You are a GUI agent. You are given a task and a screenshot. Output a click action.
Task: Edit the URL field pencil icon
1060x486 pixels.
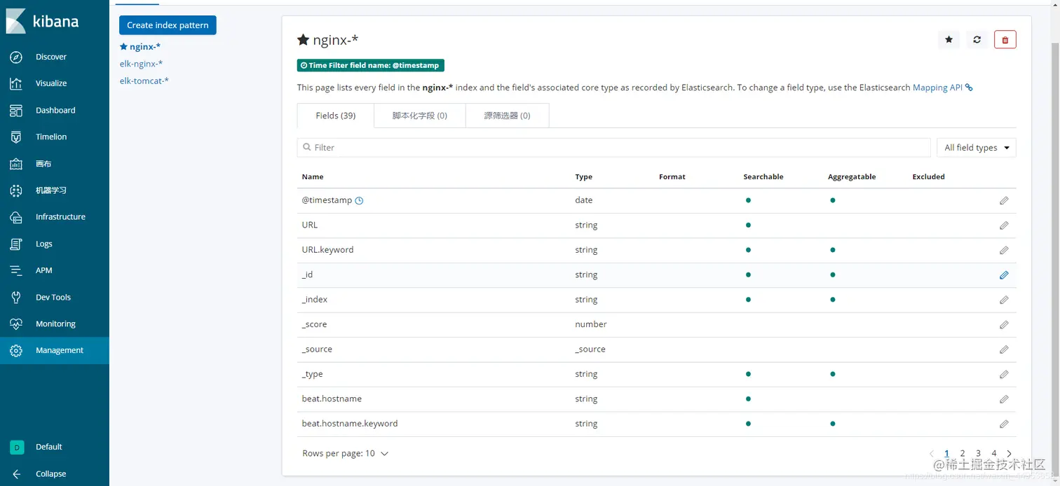[1004, 225]
